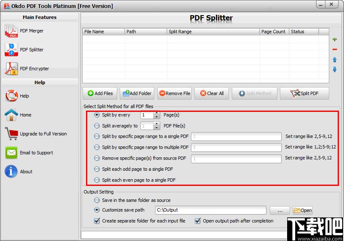Screen dimensions: 344x241
Task: Click the Split PDF button
Action: pyautogui.click(x=304, y=93)
